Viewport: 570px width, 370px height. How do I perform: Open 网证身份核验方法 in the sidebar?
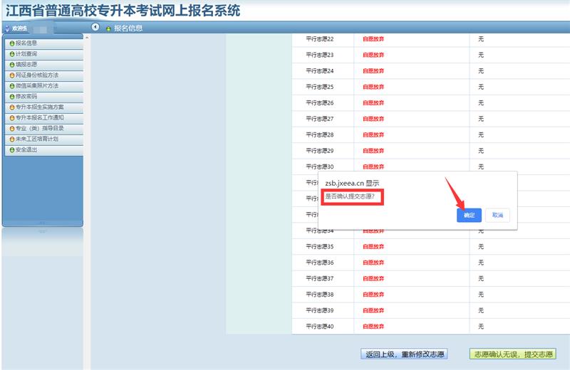[44, 75]
